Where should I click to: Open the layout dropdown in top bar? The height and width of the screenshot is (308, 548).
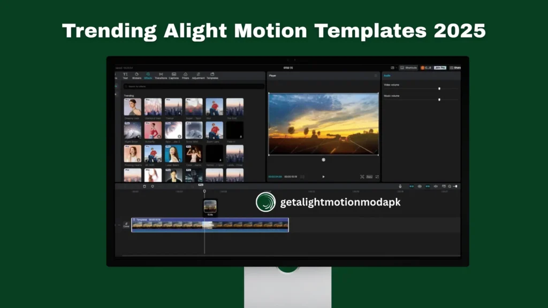click(x=393, y=68)
